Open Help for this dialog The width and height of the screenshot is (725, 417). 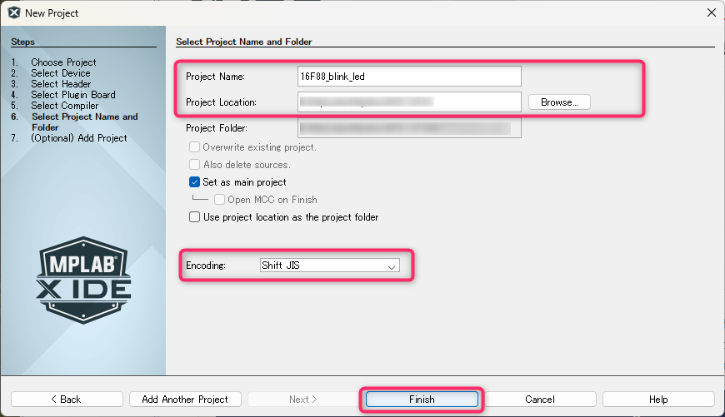[x=658, y=399]
